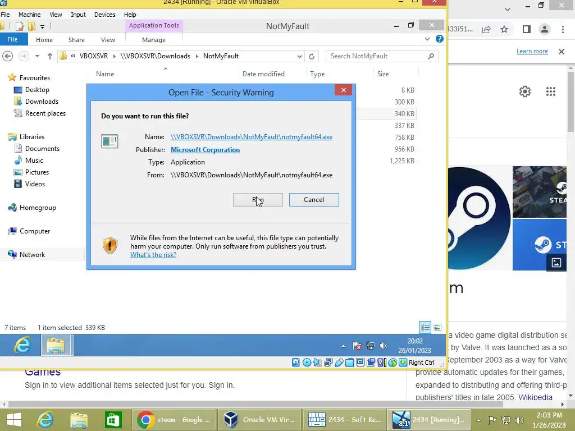Click the Chrome bookmark star icon
Image resolution: width=575 pixels, height=431 pixels.
[x=504, y=29]
